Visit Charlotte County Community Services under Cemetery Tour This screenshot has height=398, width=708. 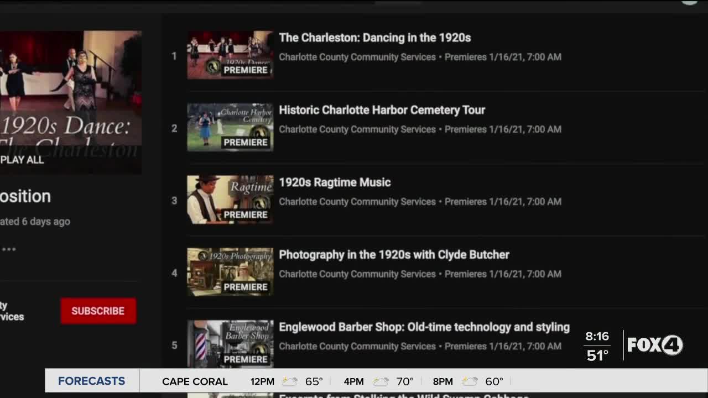[357, 129]
